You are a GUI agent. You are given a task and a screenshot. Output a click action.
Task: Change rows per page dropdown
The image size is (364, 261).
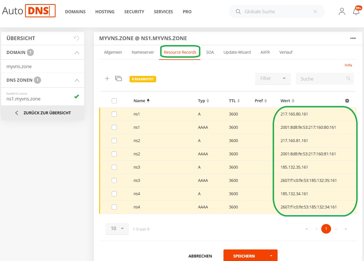point(117,229)
